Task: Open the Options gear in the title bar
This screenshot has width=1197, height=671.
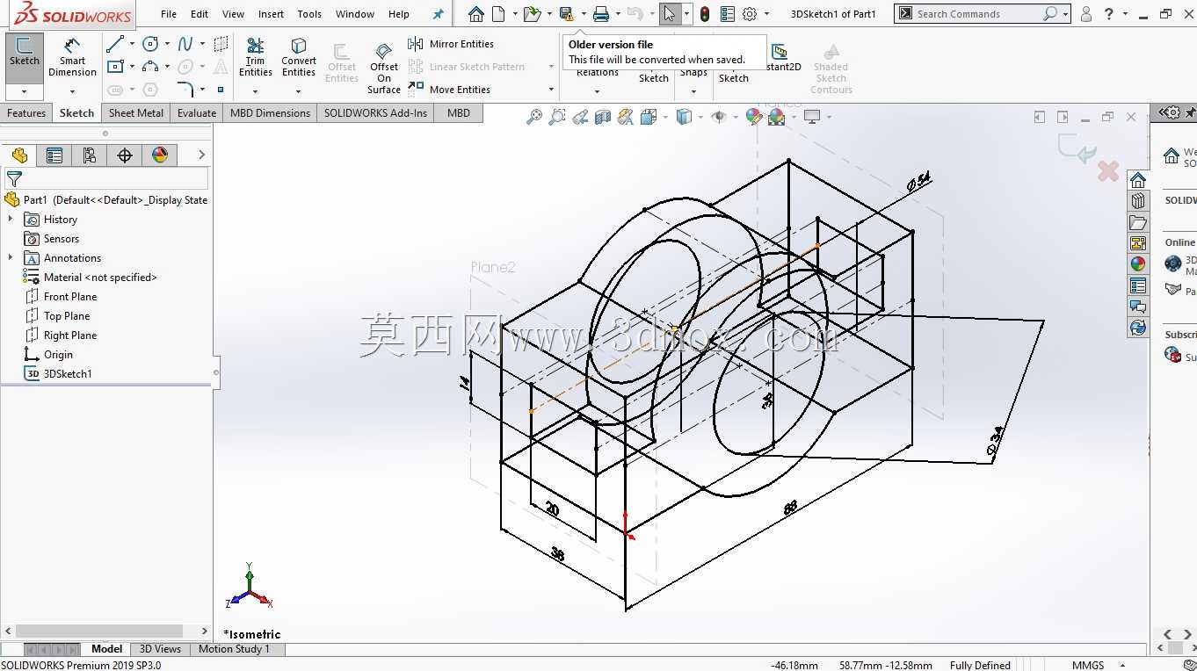Action: point(750,14)
